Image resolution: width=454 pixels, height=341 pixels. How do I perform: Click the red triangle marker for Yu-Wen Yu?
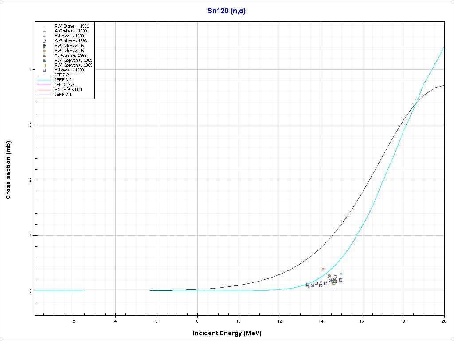pos(44,56)
